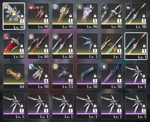Image resolution: width=150 pixels, height=122 pixels.
Task: Select the first card with the crystal-fan weapon
Action: (x=14, y=16)
